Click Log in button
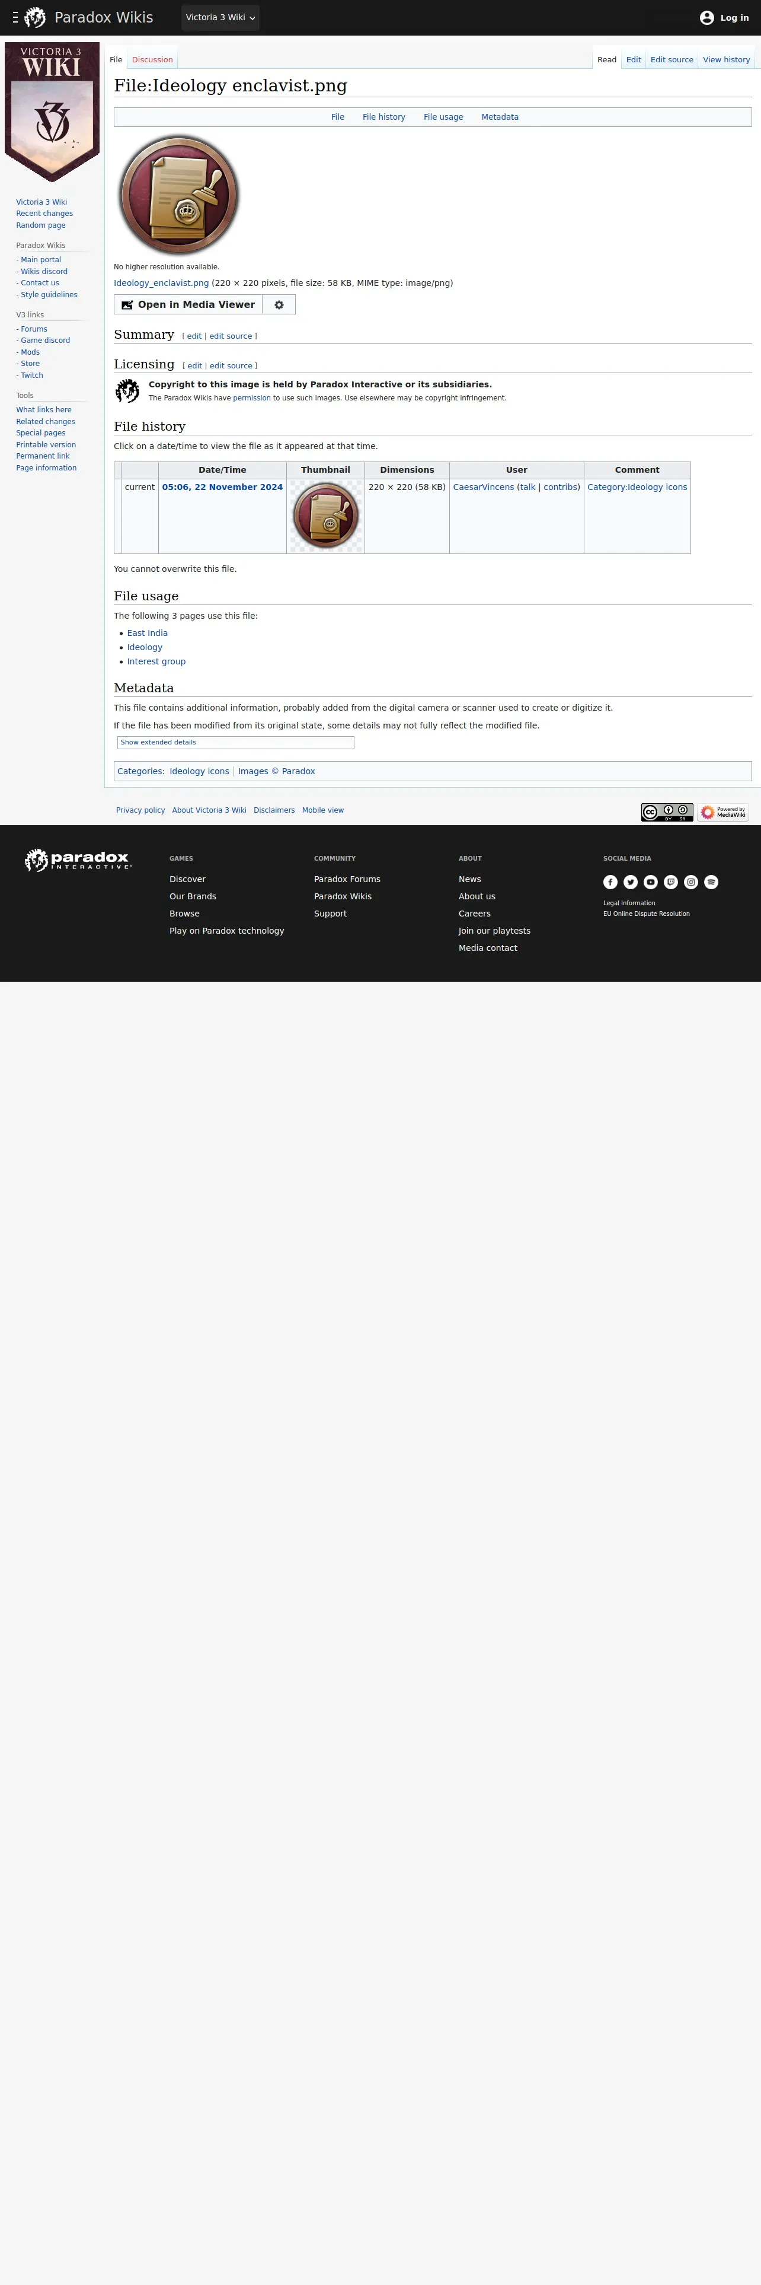This screenshot has height=2285, width=761. (x=734, y=18)
